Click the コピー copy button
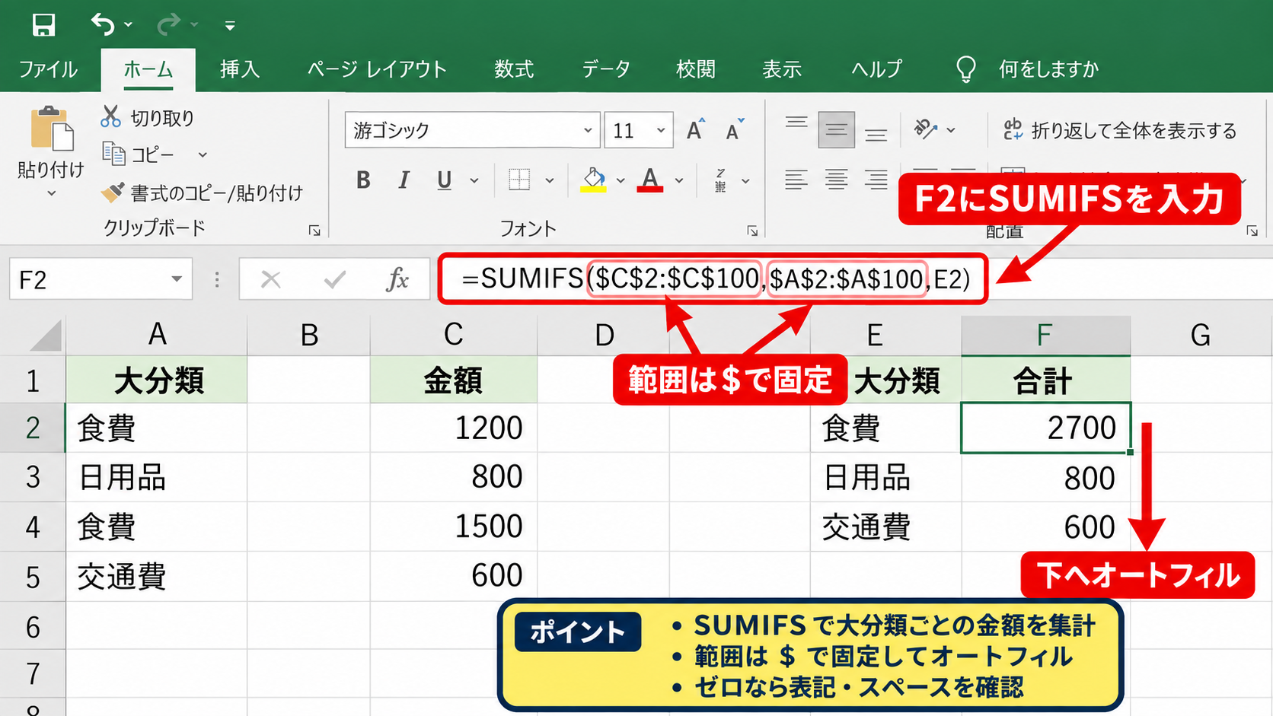The height and width of the screenshot is (716, 1273). pos(139,154)
